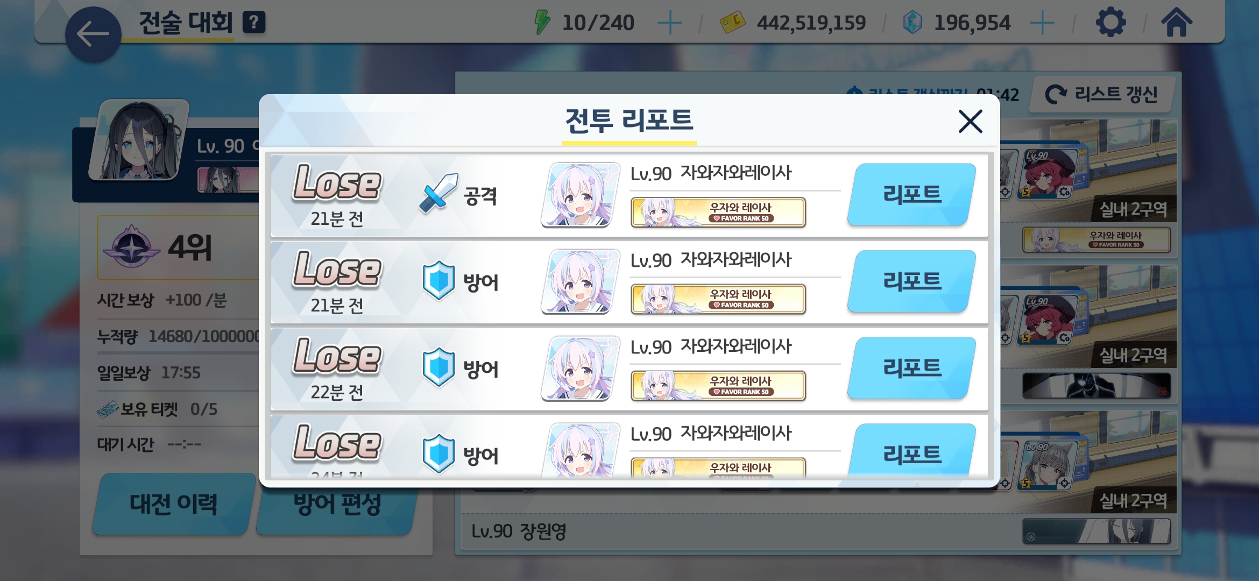Return to the home lobby icon
The image size is (1259, 581).
tap(1176, 23)
